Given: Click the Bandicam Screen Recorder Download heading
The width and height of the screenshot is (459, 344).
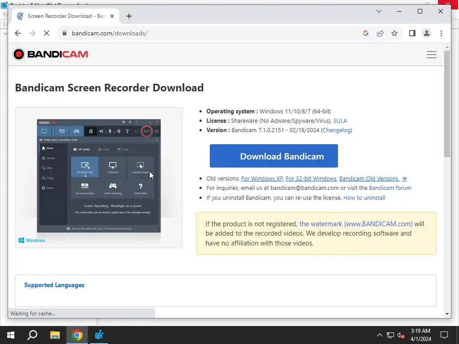Looking at the screenshot, I should coord(109,88).
